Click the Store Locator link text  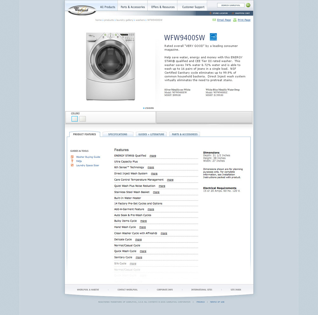[x=220, y=13]
